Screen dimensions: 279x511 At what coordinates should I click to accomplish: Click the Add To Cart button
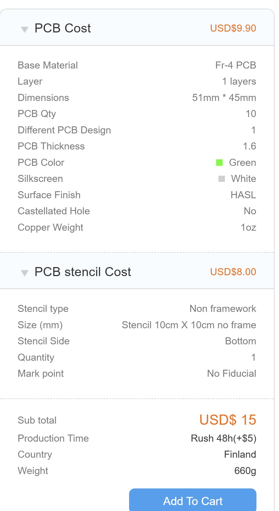[x=193, y=501]
